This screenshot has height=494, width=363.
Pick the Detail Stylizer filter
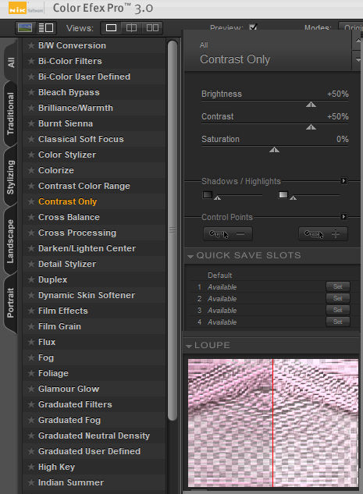pos(67,264)
